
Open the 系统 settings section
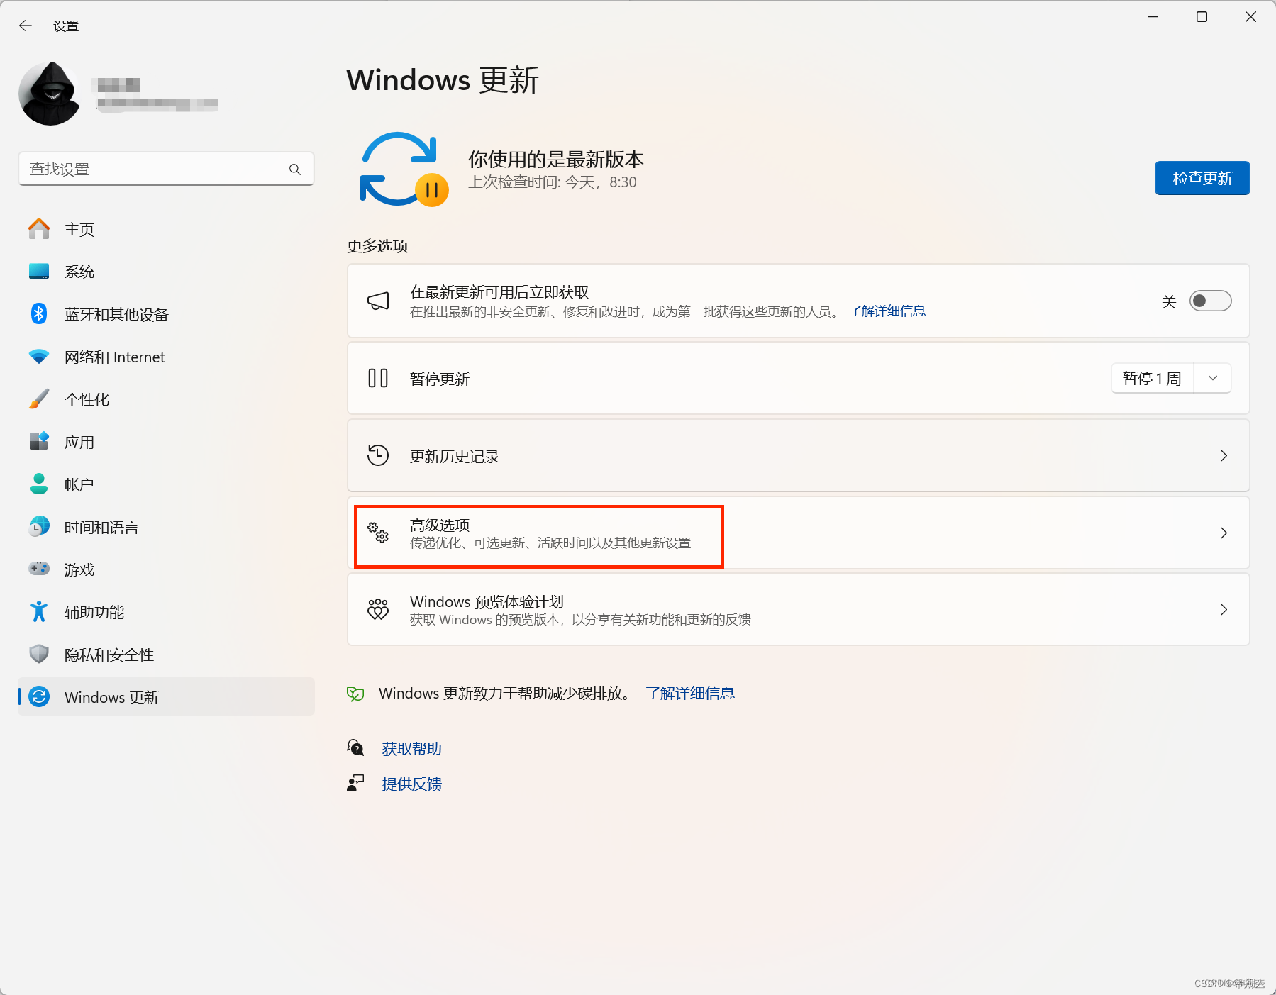(x=166, y=272)
